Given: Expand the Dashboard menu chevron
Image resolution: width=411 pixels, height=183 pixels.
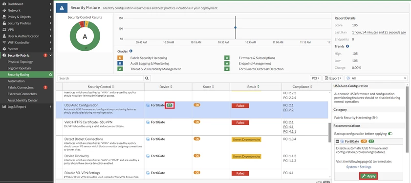Looking at the screenshot, I should tap(51, 4).
